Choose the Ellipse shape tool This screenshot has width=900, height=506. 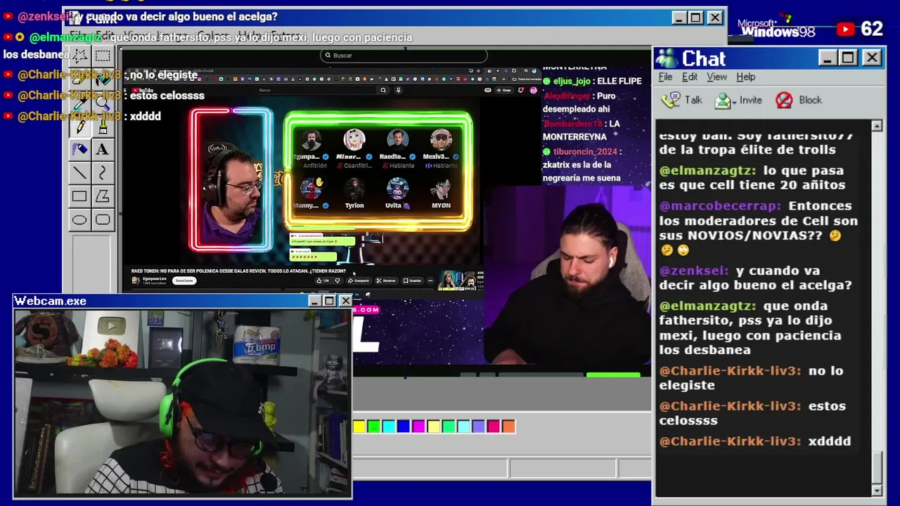79,220
